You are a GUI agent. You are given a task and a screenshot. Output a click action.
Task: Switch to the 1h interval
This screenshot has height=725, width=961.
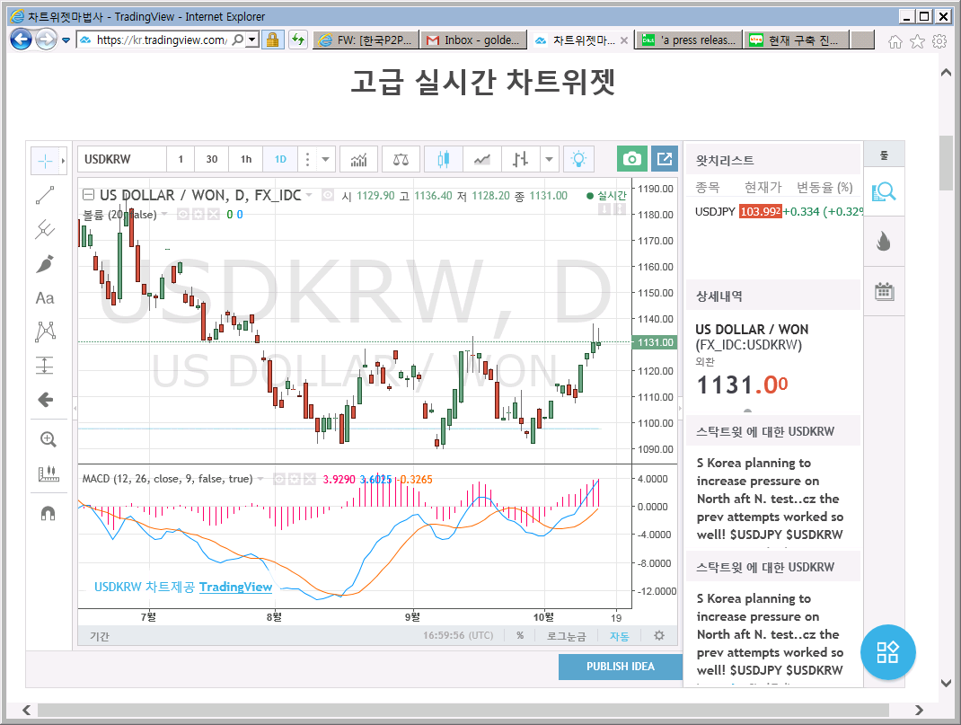click(x=246, y=159)
